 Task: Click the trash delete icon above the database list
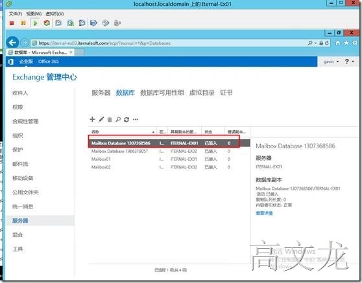[x=110, y=119]
